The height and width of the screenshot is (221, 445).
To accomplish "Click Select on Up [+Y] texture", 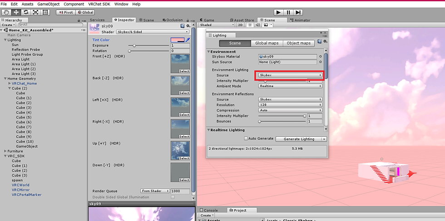I will (184, 158).
